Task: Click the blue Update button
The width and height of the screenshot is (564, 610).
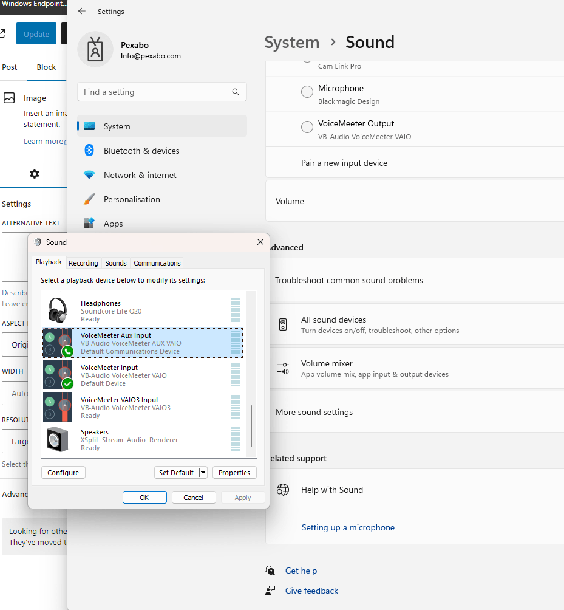Action: (x=36, y=34)
